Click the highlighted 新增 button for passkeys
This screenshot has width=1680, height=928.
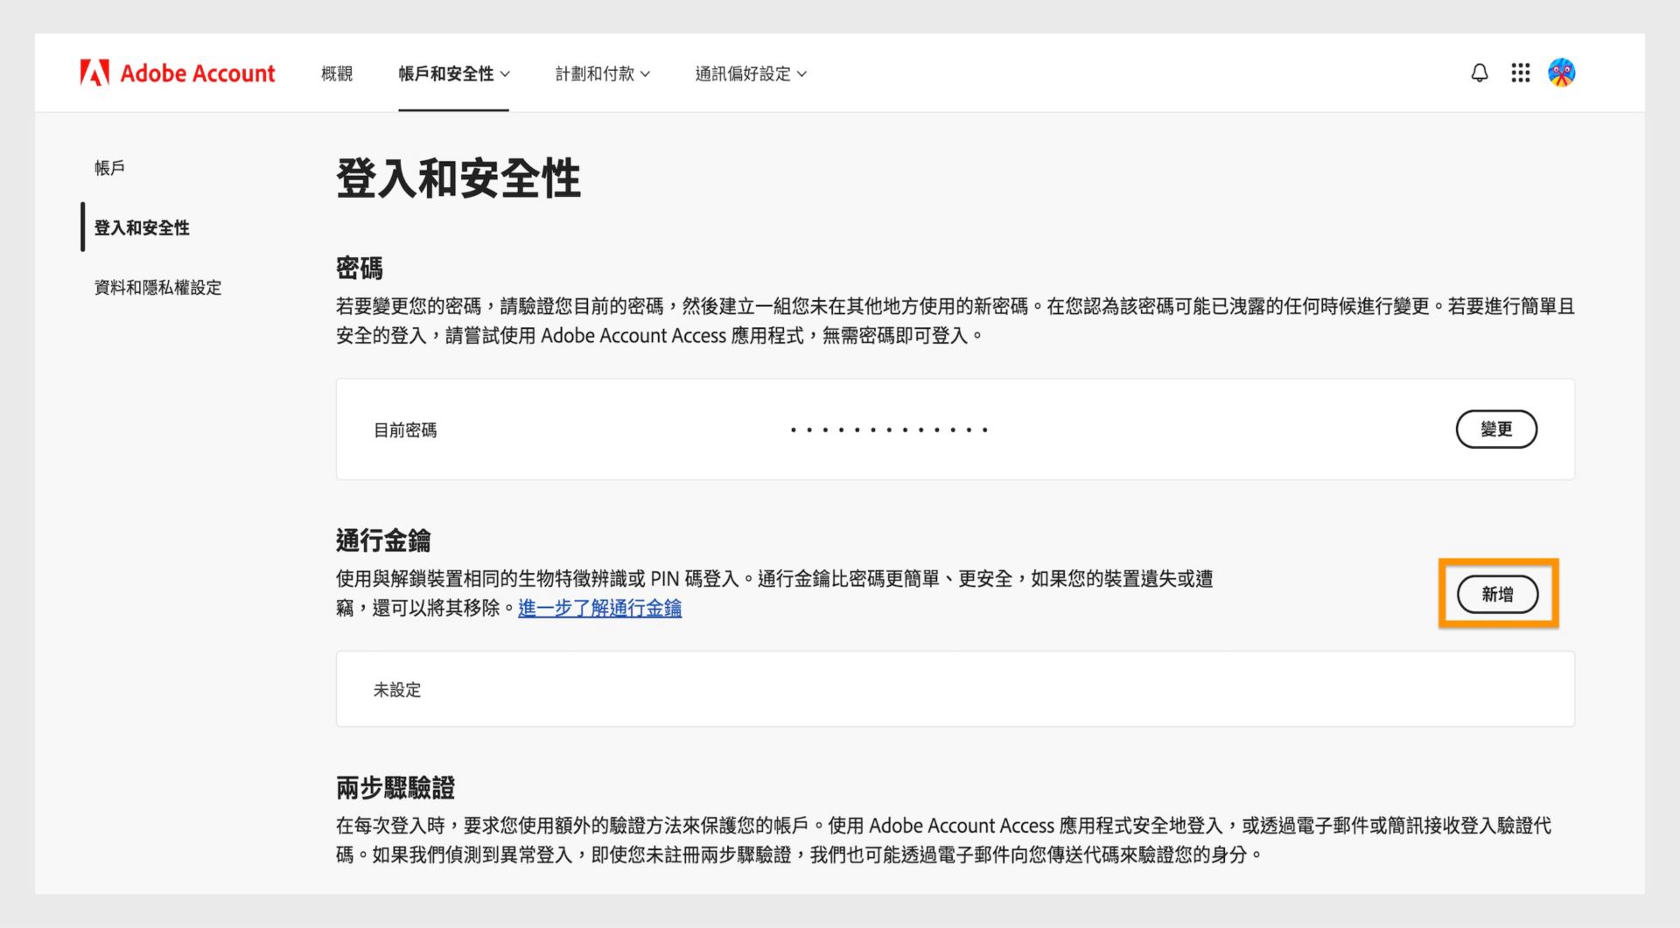[1498, 593]
